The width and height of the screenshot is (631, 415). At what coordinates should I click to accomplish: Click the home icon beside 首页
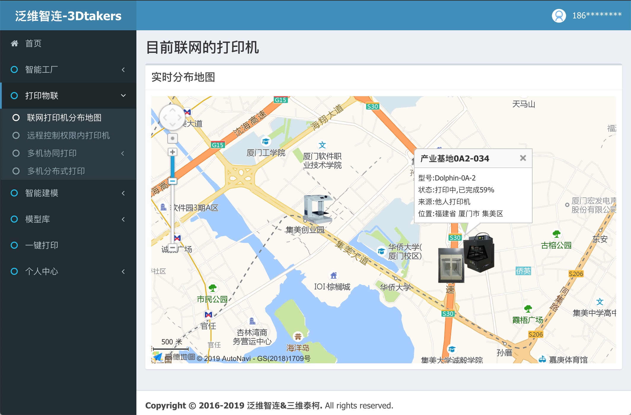click(14, 44)
